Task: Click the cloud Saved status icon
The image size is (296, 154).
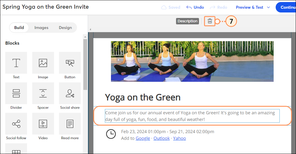Action: coord(164,7)
